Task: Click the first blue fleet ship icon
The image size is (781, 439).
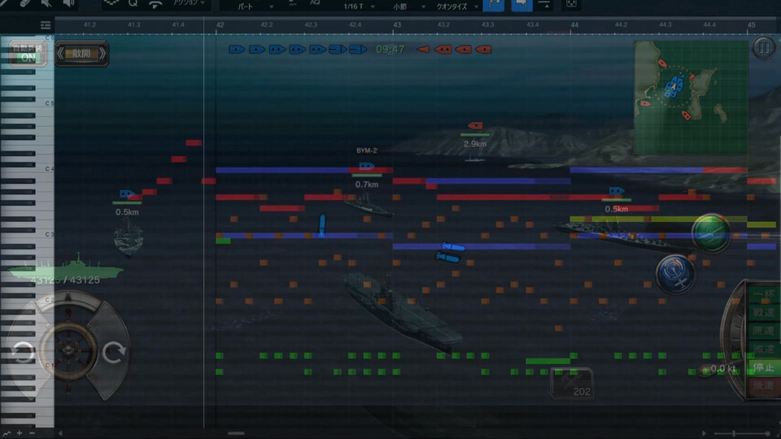Action: pos(237,50)
